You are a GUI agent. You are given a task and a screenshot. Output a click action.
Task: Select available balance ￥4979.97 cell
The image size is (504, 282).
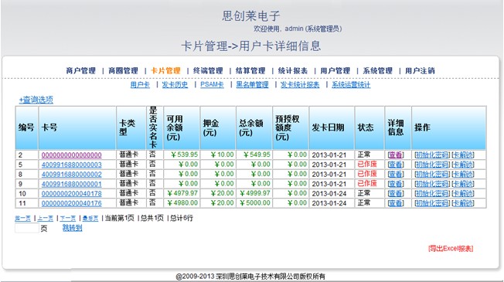(182, 193)
